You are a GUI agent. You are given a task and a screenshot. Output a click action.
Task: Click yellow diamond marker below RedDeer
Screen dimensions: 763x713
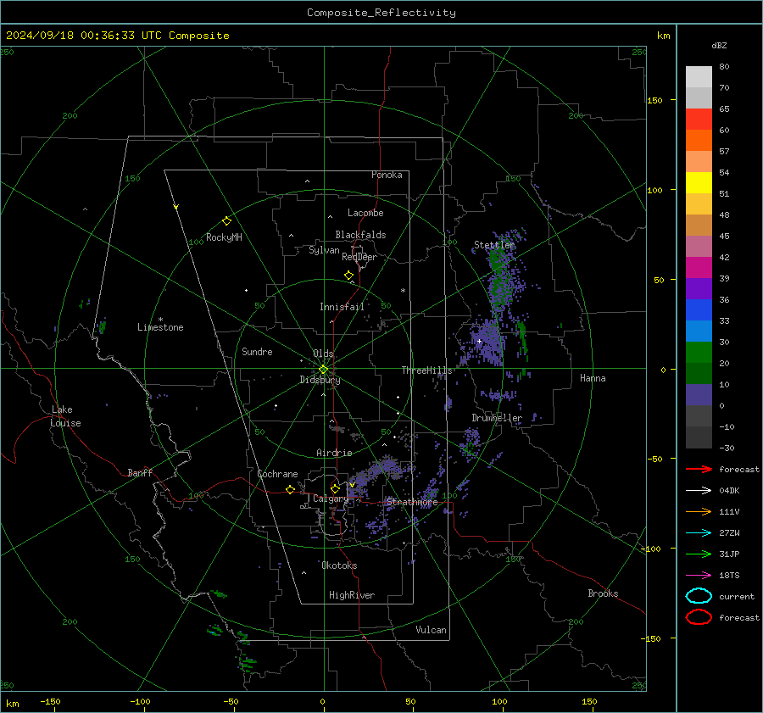[349, 276]
